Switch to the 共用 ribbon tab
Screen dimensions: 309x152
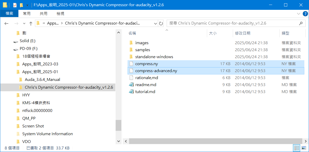(44, 13)
